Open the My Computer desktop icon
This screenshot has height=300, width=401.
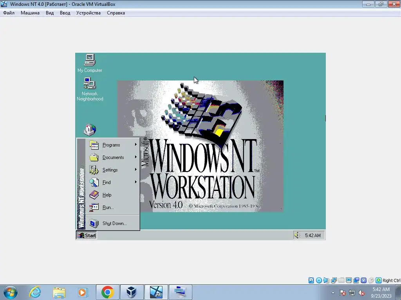click(x=90, y=63)
